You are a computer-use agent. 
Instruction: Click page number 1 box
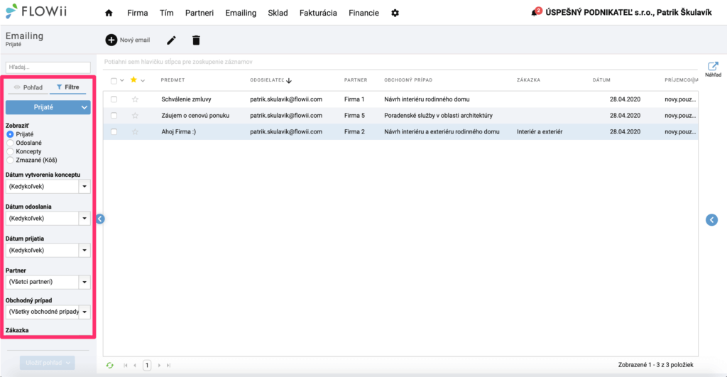click(x=147, y=366)
